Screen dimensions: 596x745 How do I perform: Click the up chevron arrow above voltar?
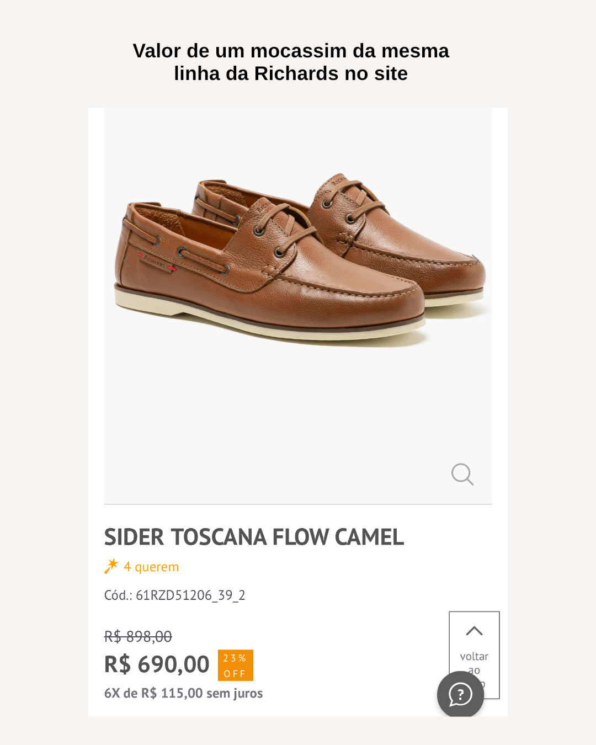(474, 631)
